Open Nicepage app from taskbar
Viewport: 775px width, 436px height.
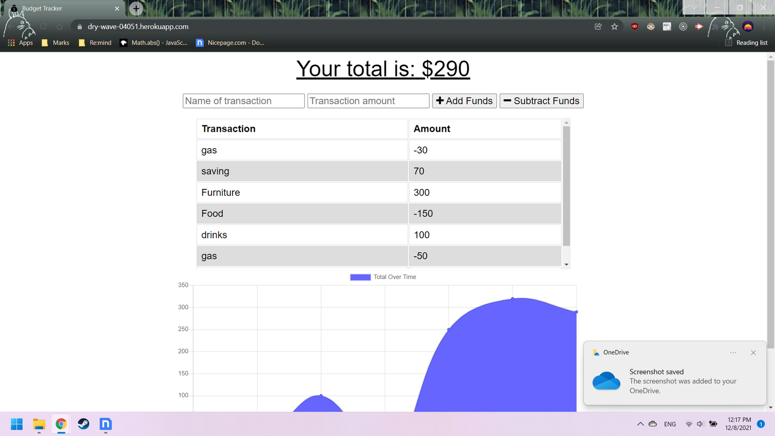coord(106,424)
